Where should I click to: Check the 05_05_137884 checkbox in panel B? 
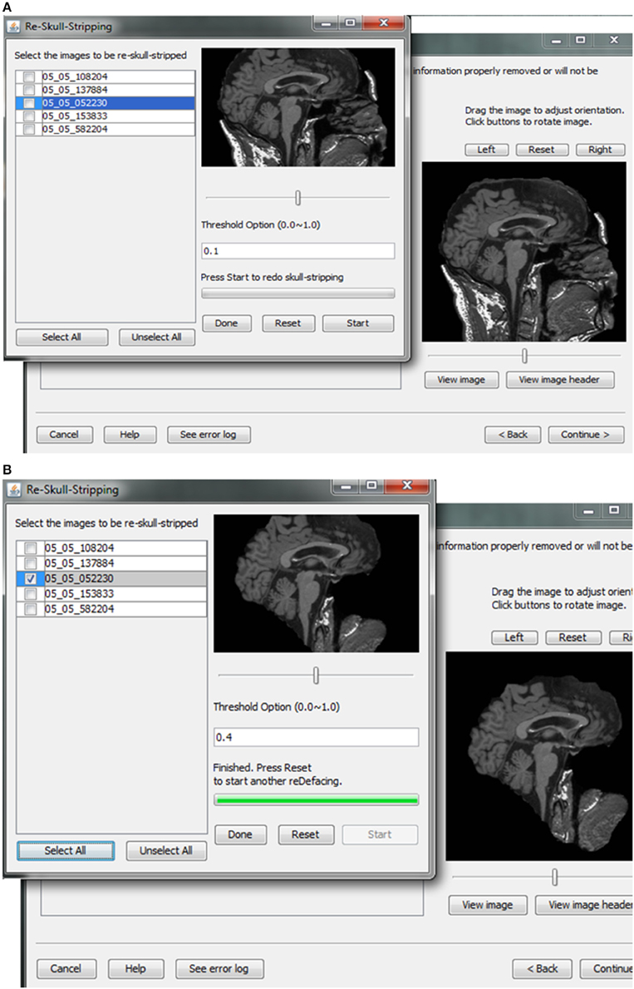coord(30,563)
